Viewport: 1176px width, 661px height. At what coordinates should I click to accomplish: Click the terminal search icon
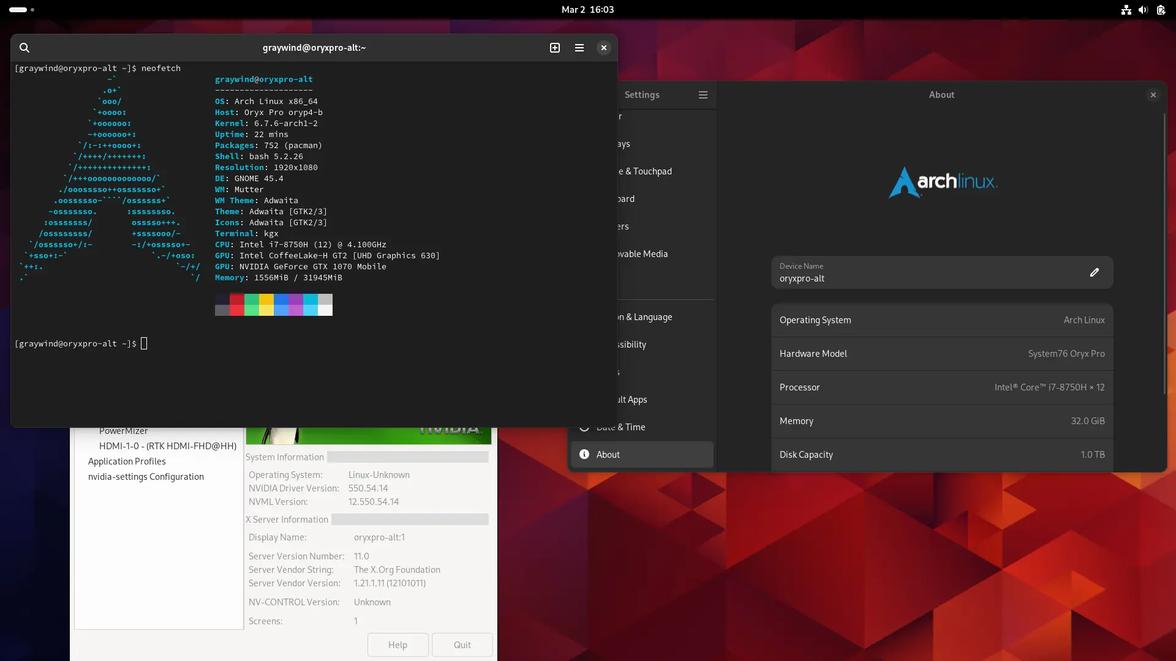[x=24, y=48]
